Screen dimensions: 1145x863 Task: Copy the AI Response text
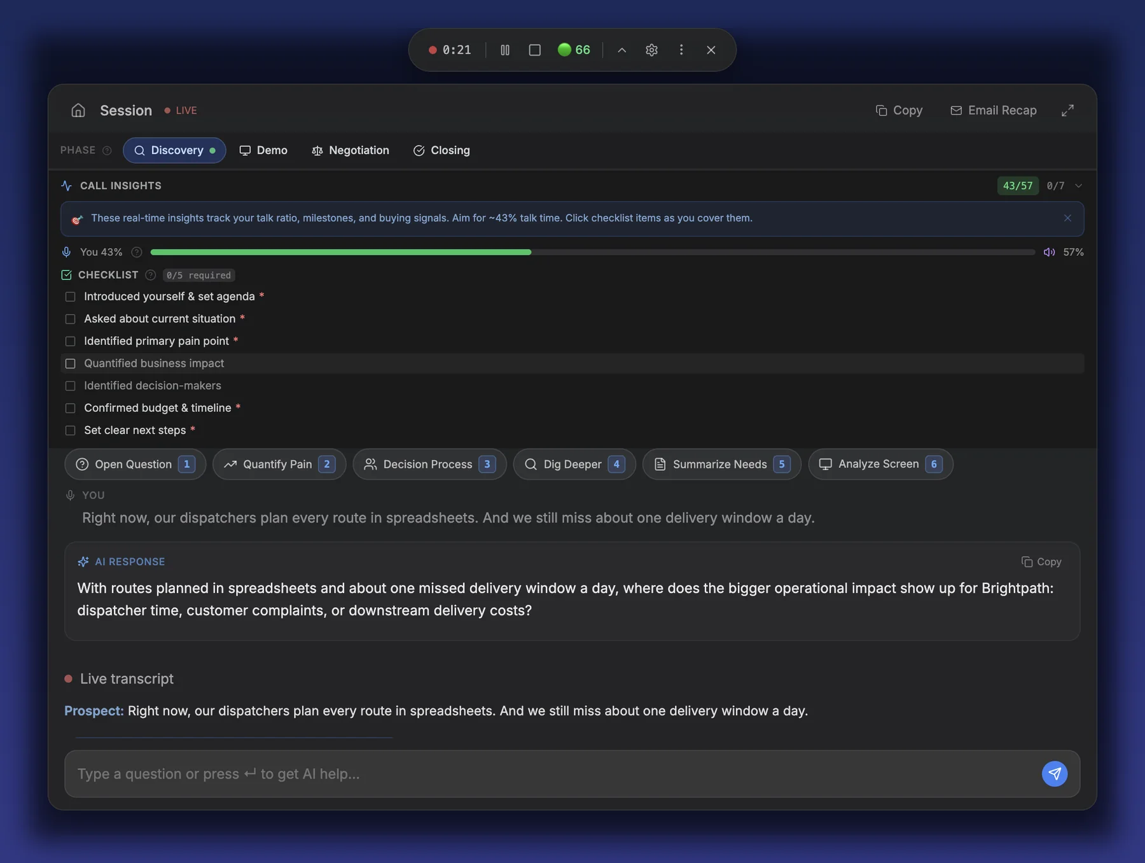(x=1041, y=562)
